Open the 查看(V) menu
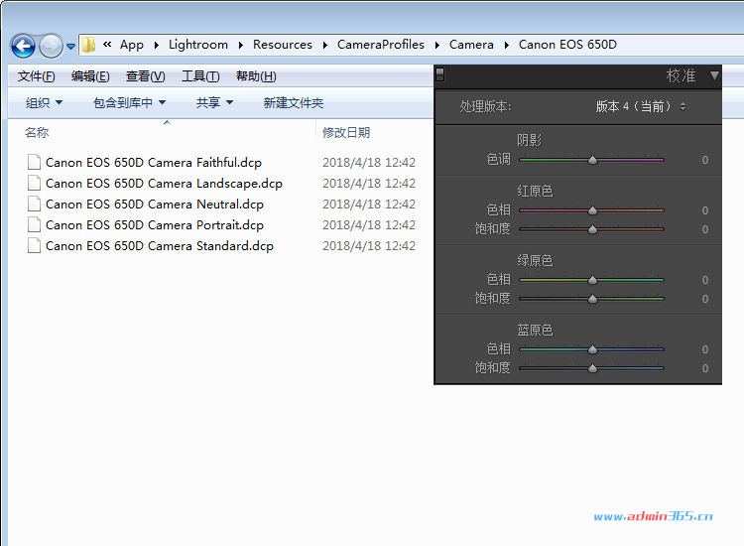The width and height of the screenshot is (744, 546). pos(145,76)
